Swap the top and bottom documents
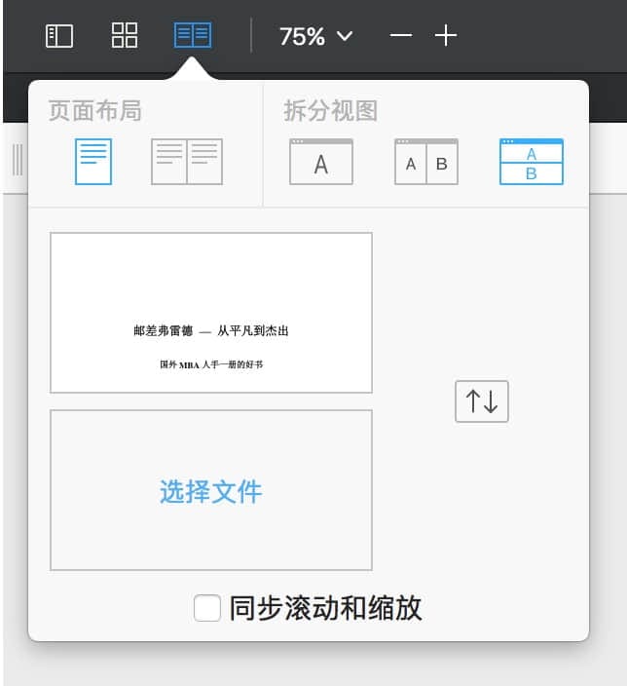 click(x=482, y=401)
